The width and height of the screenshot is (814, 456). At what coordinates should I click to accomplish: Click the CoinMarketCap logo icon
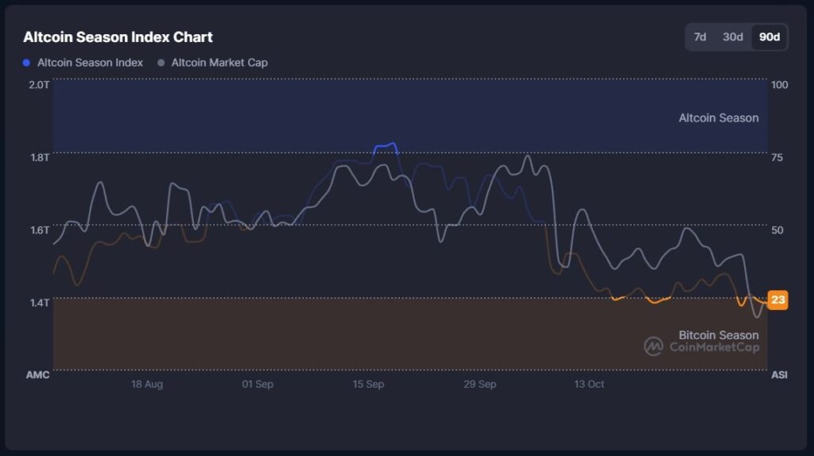tap(653, 346)
